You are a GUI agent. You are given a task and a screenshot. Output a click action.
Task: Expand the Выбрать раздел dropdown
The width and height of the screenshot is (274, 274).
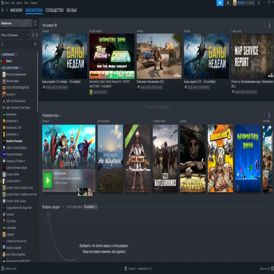click(x=53, y=207)
